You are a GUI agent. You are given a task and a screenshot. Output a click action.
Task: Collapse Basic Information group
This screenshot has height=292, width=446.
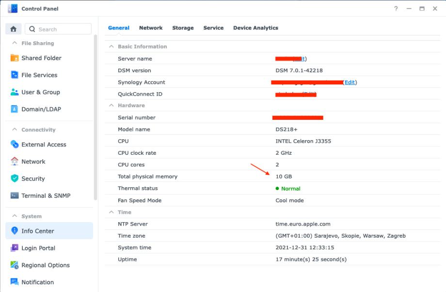(111, 47)
